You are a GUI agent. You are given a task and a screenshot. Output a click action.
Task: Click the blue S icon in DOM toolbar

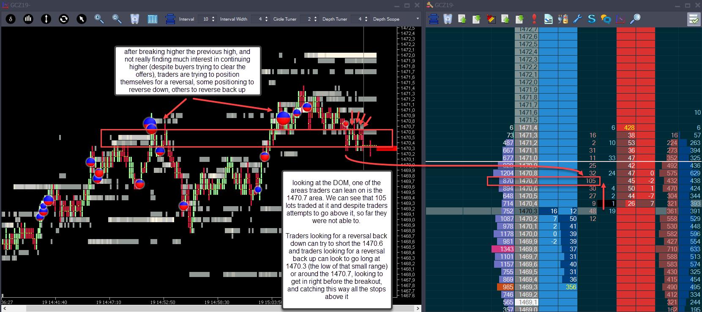(x=592, y=19)
